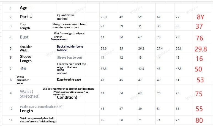213x129 pixels.
Task: Click the "Quantitative method" header cell
Action: coord(66,17)
